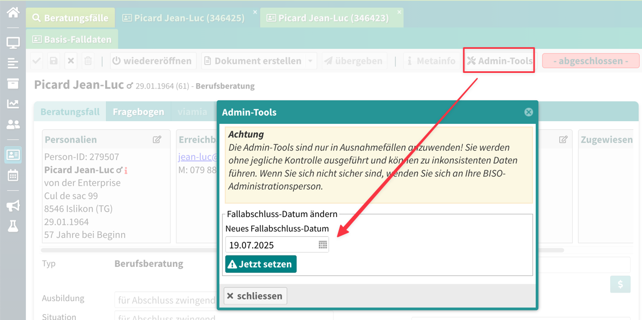642x320 pixels.
Task: Switch to the Fragebogen tab
Action: [x=138, y=111]
